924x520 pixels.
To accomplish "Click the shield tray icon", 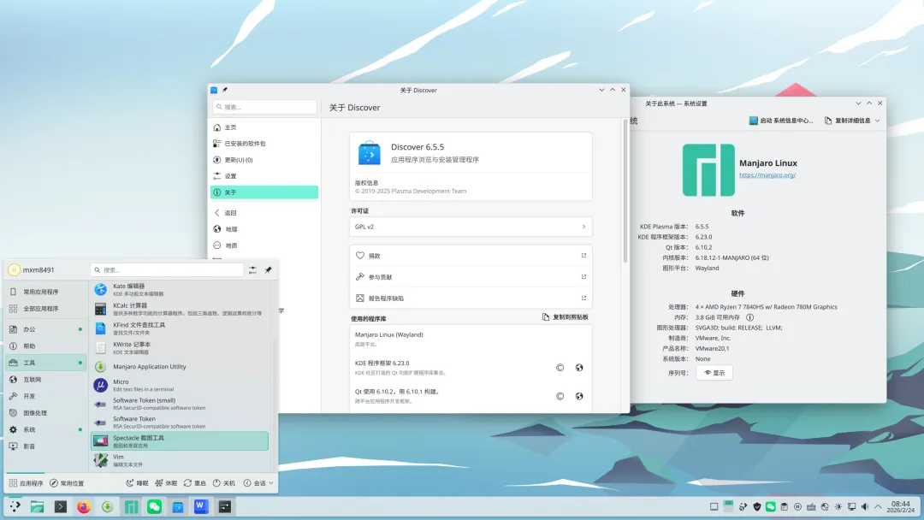I will pos(756,506).
